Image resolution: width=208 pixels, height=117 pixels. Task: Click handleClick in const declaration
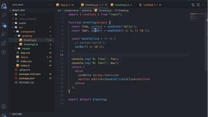click(90, 39)
